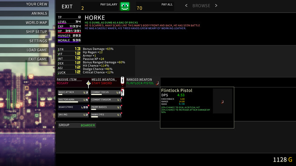
Task: Select the Hawk Eyes skill
Action: point(106,115)
